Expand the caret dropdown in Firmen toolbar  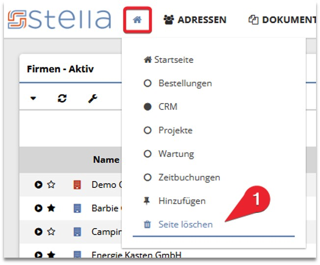coord(33,99)
